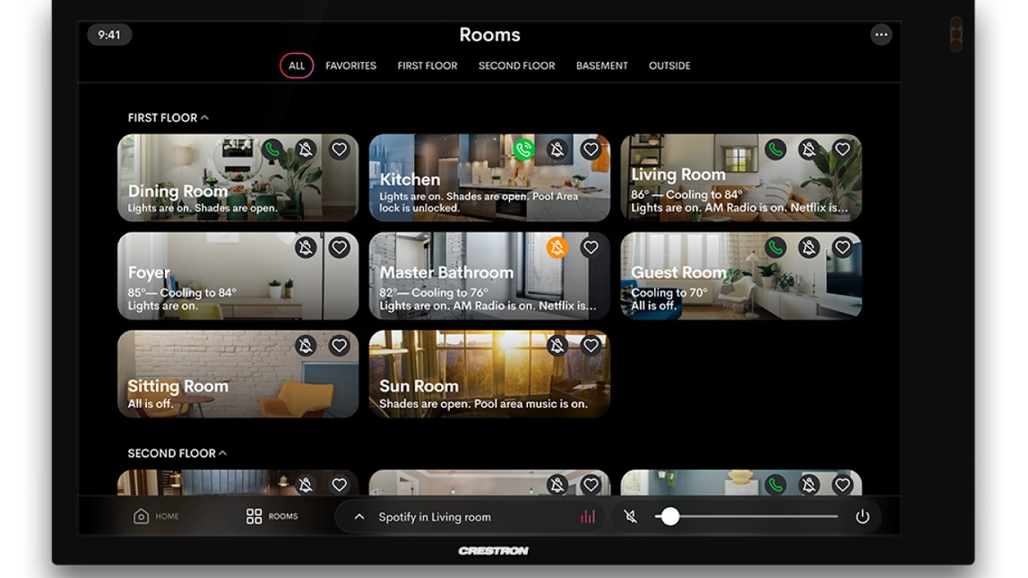Favorite the Dining Room with its heart toggle
1028x578 pixels.
click(x=339, y=149)
